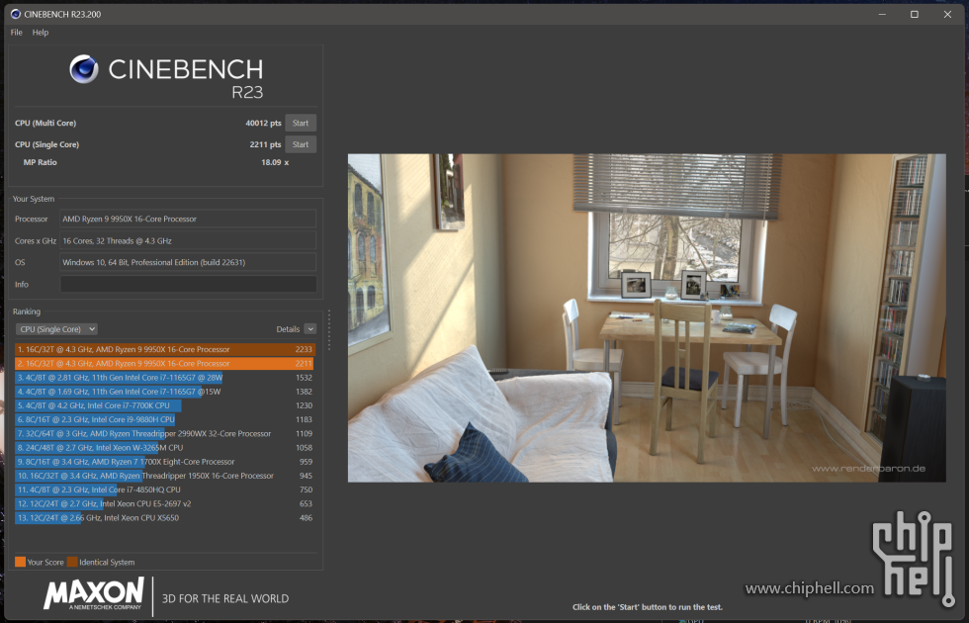Select the i7-1165G7 @ 28W ranking row
This screenshot has width=969, height=623.
[165, 378]
